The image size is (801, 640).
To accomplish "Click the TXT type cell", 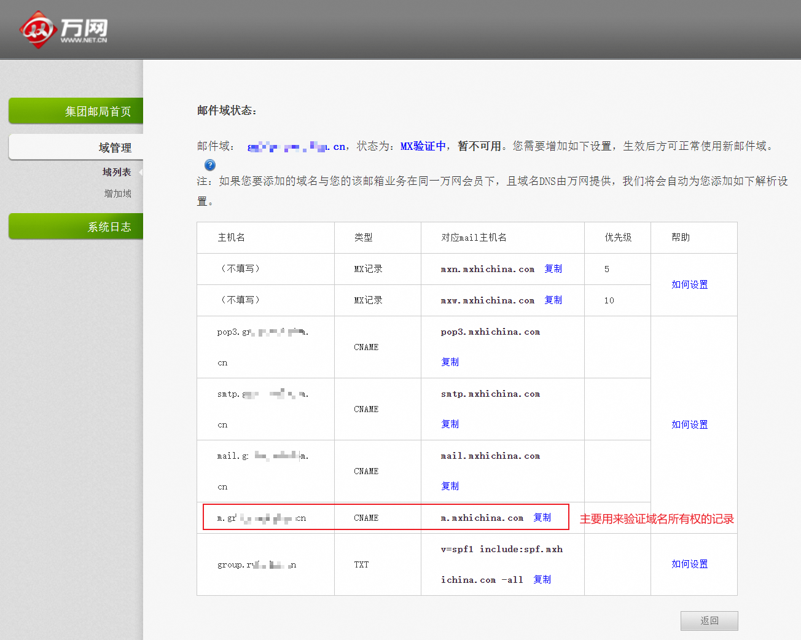I will click(361, 565).
